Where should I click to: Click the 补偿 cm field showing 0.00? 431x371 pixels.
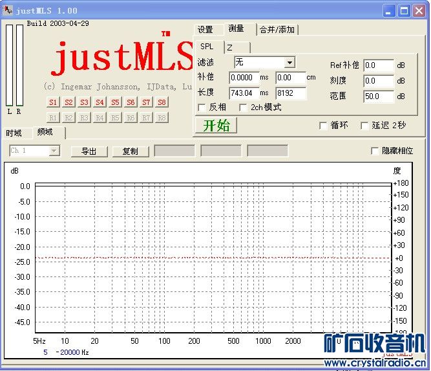click(291, 78)
